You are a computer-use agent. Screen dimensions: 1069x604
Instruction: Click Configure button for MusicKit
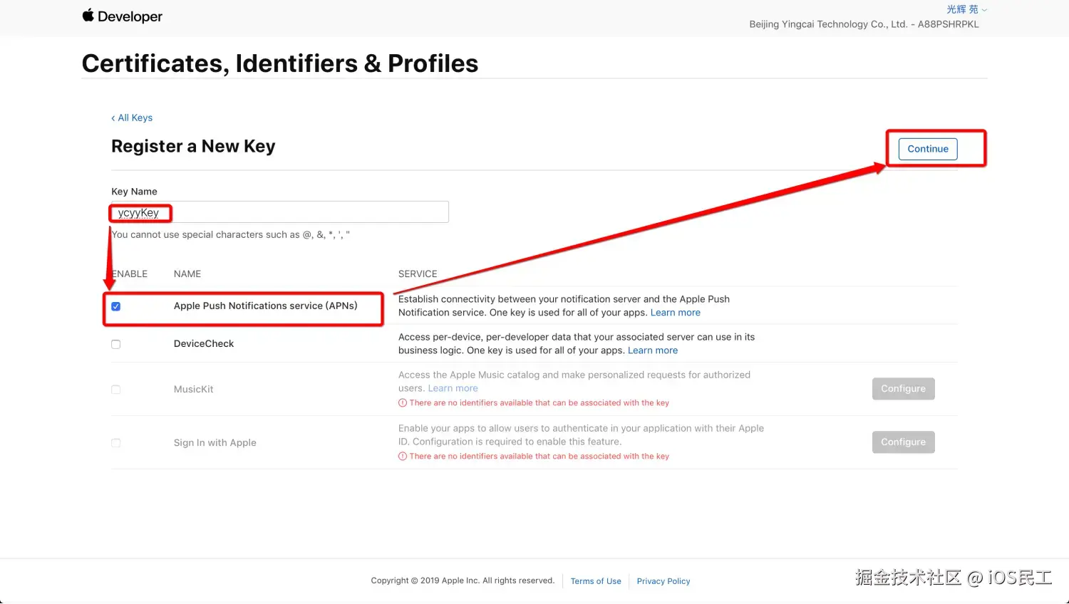coord(903,389)
